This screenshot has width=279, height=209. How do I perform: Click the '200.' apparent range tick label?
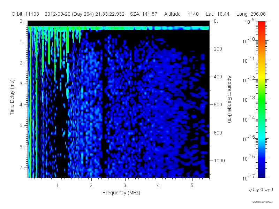(x=219, y=49)
